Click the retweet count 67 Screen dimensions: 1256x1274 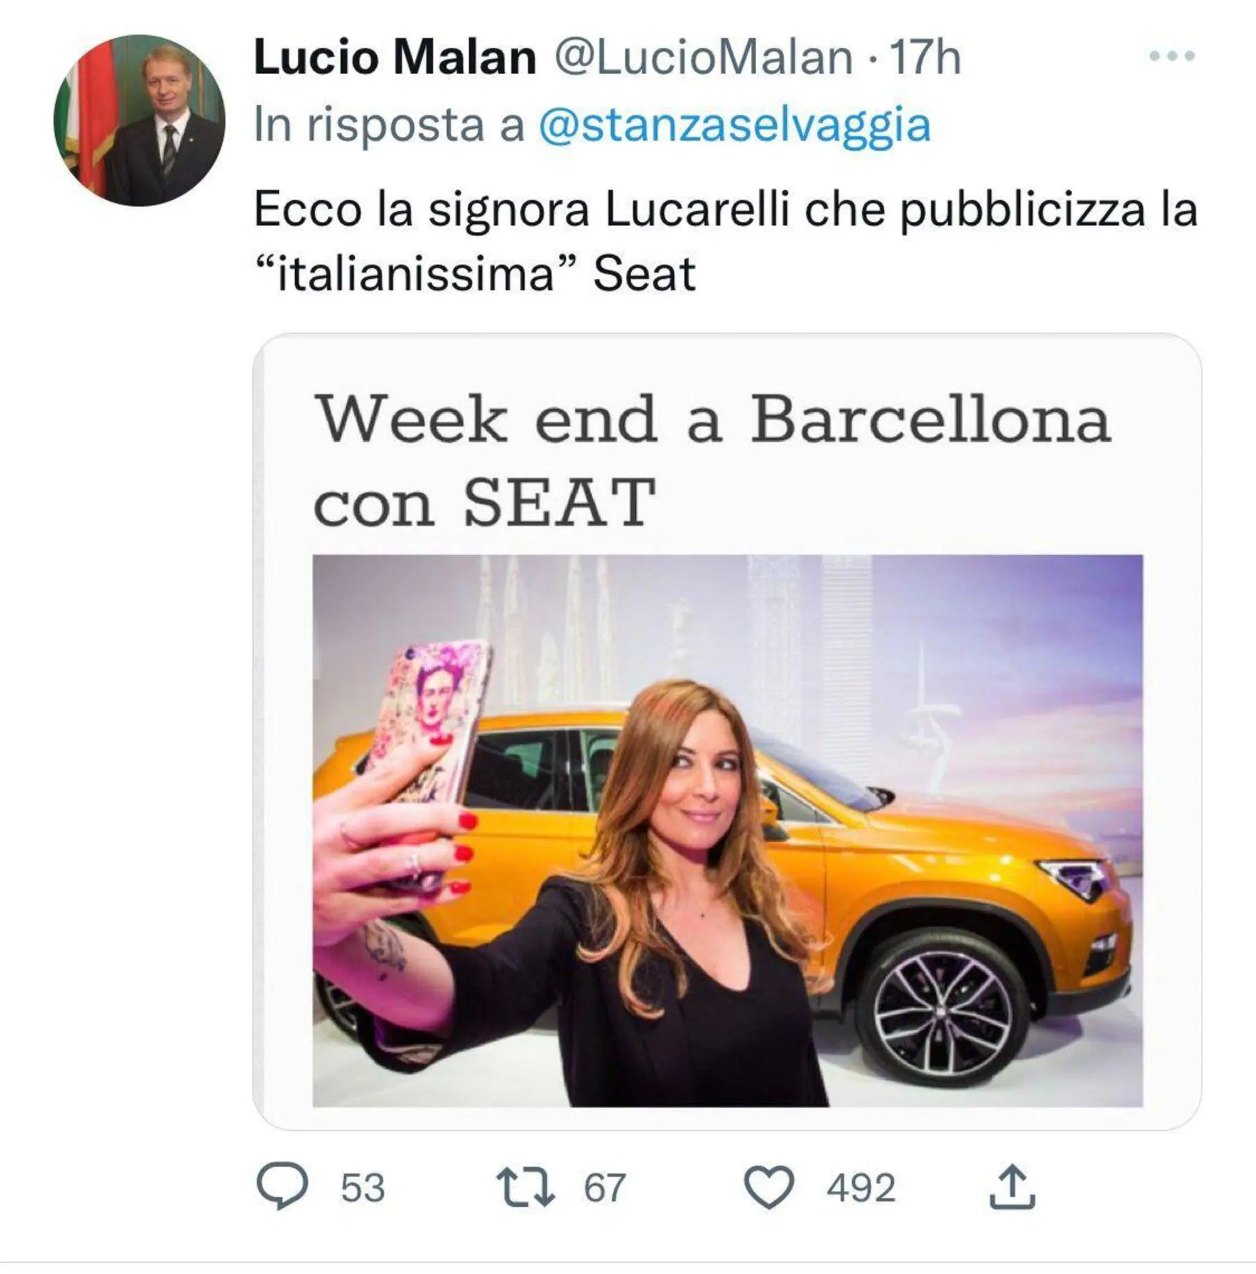[x=604, y=1189]
